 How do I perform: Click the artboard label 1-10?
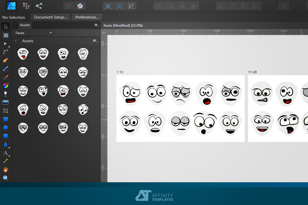(x=120, y=72)
